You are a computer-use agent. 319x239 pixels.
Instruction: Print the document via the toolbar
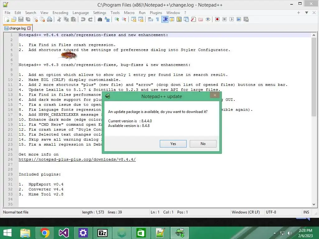pyautogui.click(x=50, y=19)
